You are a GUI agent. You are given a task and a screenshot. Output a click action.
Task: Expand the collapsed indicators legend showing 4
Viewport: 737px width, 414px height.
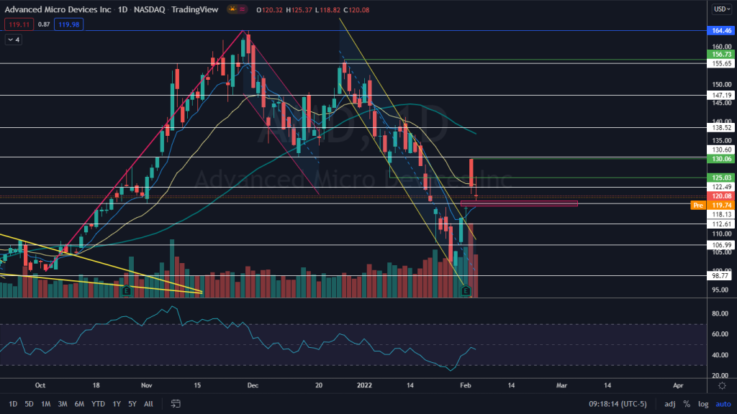[14, 40]
